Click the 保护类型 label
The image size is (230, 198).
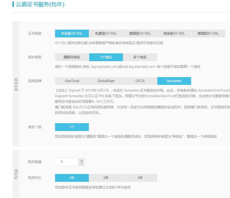pos(35,57)
